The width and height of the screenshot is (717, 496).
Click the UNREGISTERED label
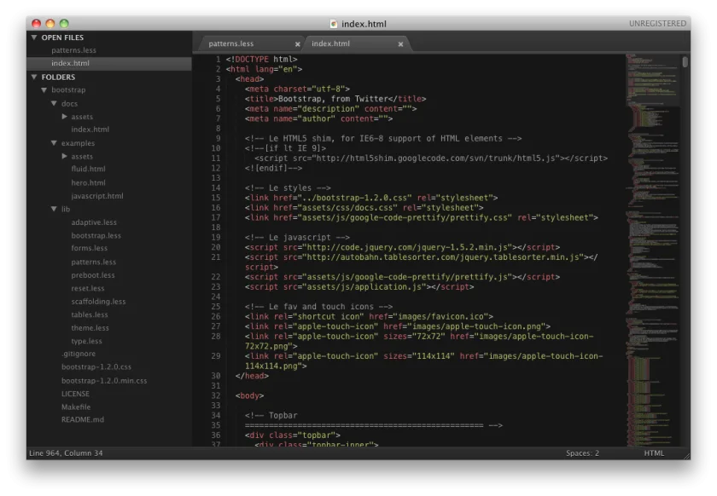657,24
